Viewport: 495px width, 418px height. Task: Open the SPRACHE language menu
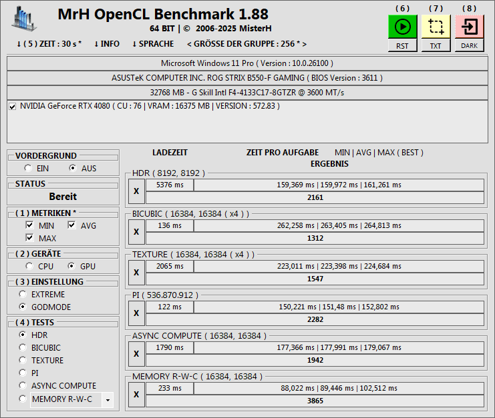(x=153, y=44)
